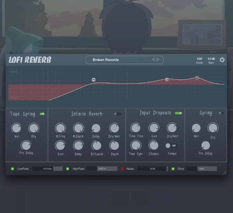Click the Drive 36% slider
233x213 pixels.
(x=202, y=169)
